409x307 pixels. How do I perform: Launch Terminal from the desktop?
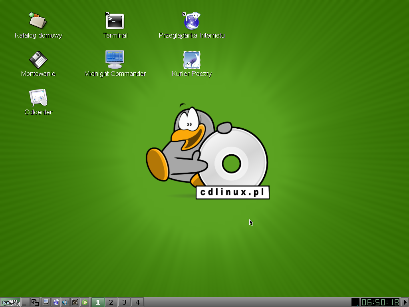point(115,21)
